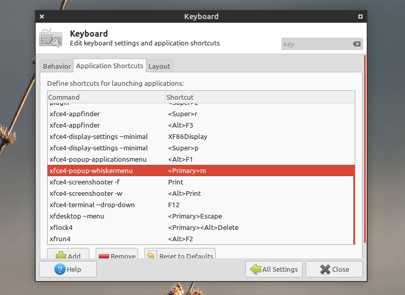Screen dimensions: 405x295
Task: Click the search field containing 'key'
Action: [322, 44]
